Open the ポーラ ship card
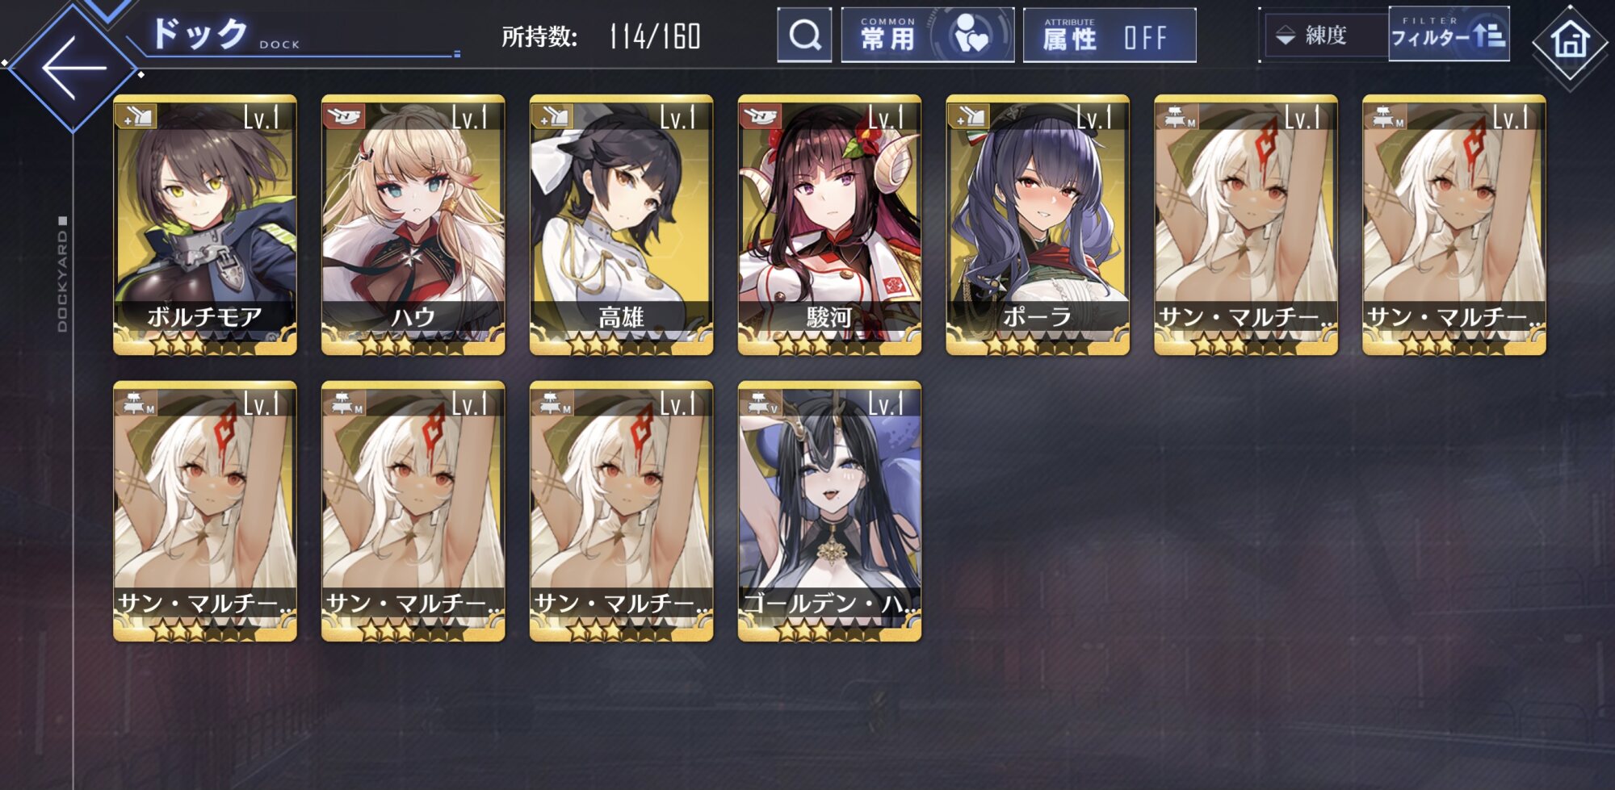1615x790 pixels. [1038, 225]
